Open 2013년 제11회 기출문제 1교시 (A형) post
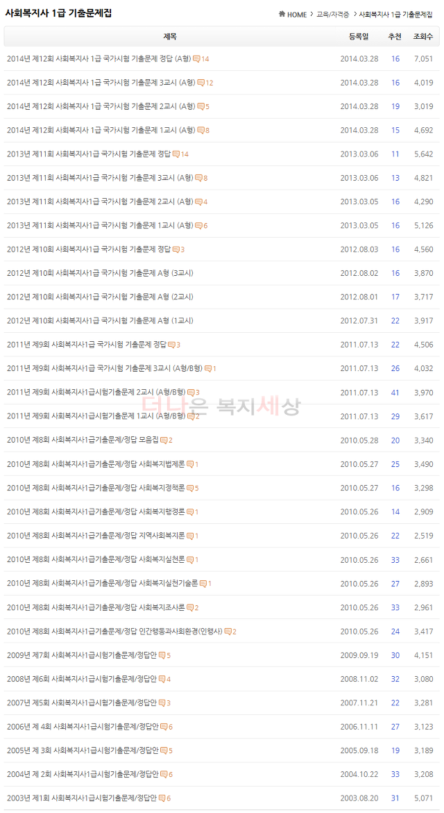The image size is (444, 813). (100, 226)
